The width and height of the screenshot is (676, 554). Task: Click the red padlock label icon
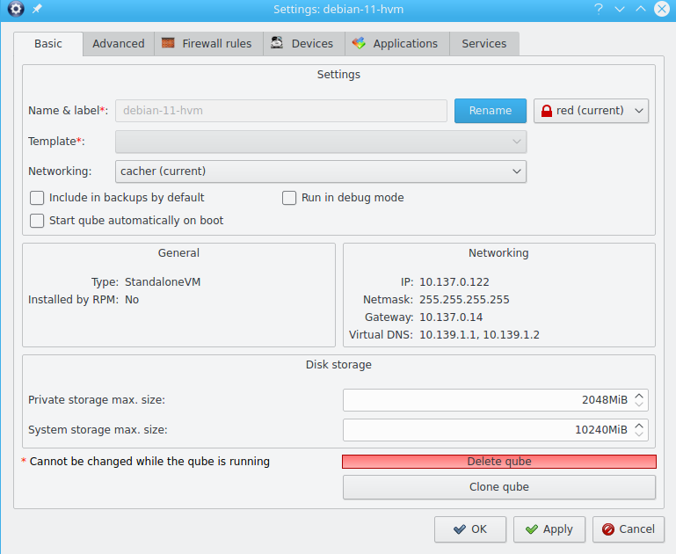click(547, 111)
